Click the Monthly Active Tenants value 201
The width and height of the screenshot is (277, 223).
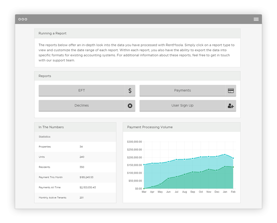(x=81, y=197)
